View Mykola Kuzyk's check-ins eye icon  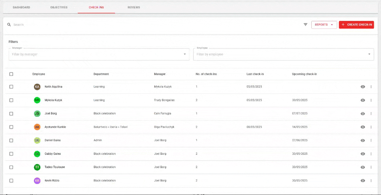click(x=363, y=100)
